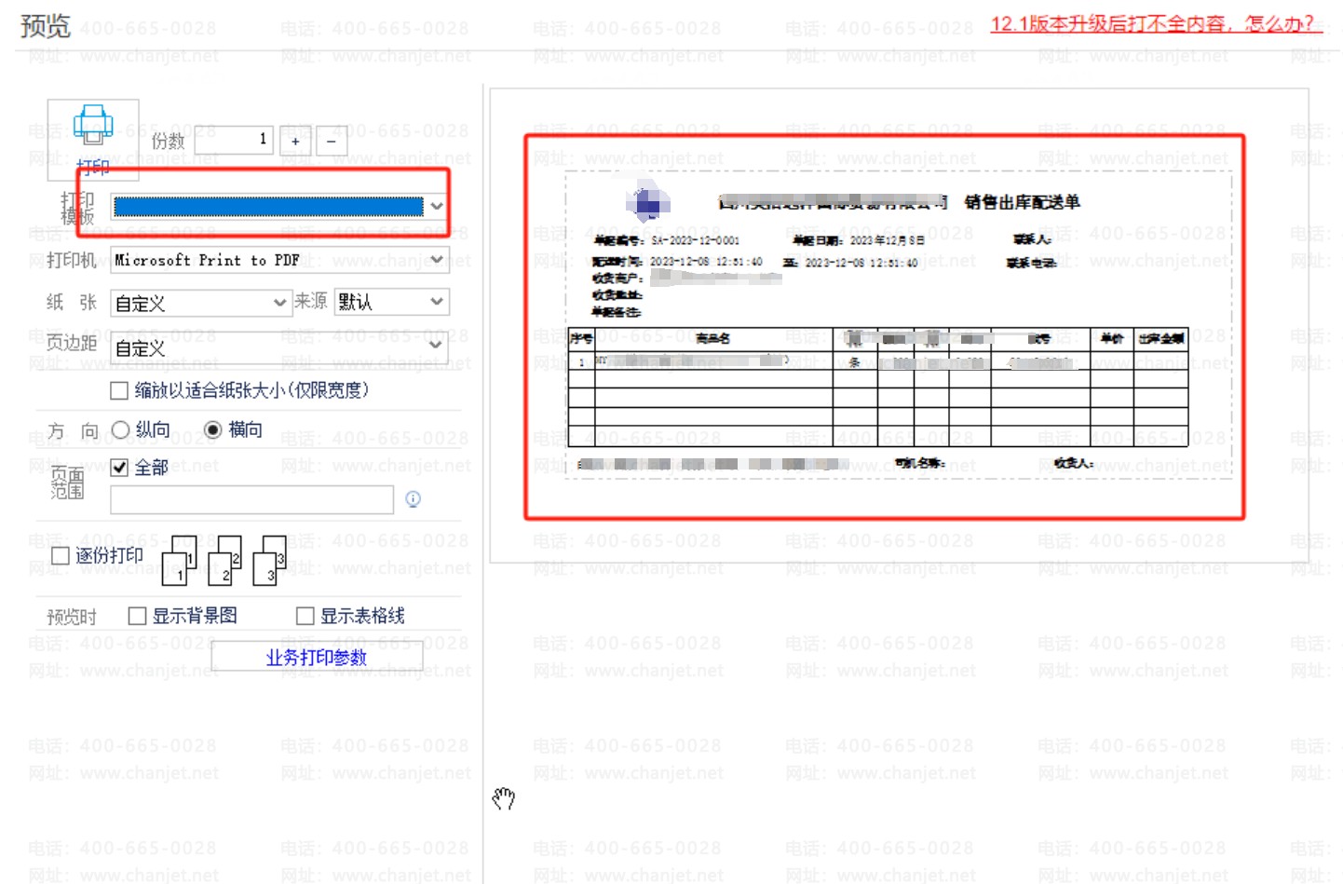
Task: Click the 预览 heading text
Action: (x=46, y=26)
